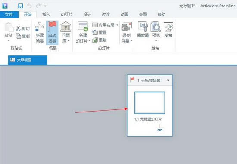Switch to the 动画 ribbon tab

pos(124,15)
